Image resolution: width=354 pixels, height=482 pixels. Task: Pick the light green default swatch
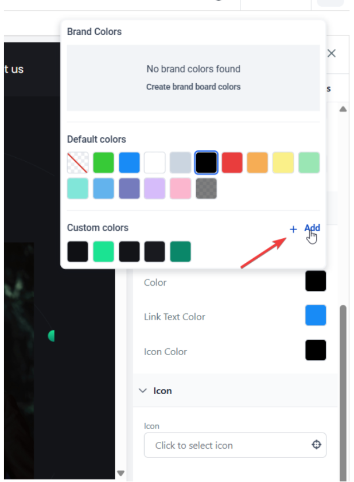pos(309,162)
